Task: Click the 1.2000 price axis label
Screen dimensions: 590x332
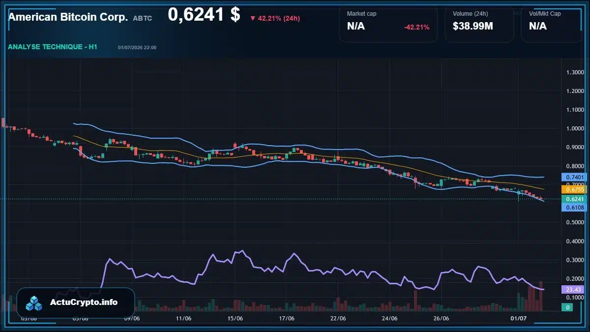Action: 575,91
